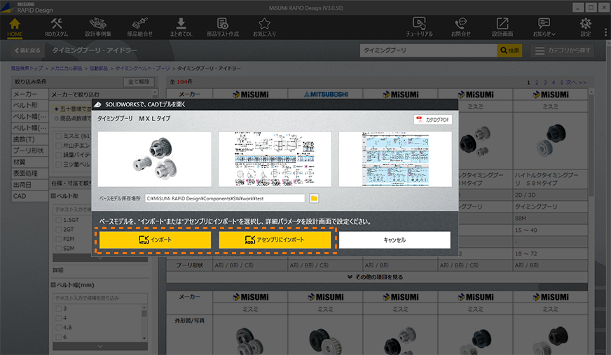
Task: Open the 設定 settings gear
Action: (x=586, y=27)
